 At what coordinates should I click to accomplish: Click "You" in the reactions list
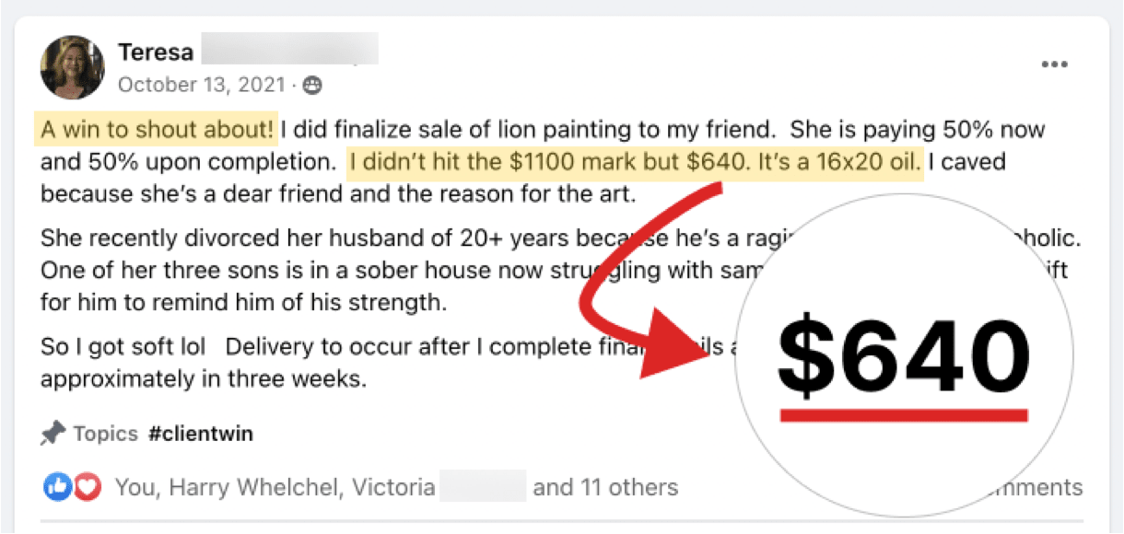[x=134, y=487]
